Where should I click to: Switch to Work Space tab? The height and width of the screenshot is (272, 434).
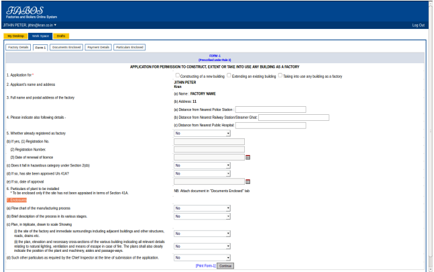tap(40, 36)
